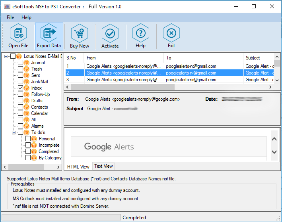Open the File menu
This screenshot has height=222, width=282.
pos(10,17)
